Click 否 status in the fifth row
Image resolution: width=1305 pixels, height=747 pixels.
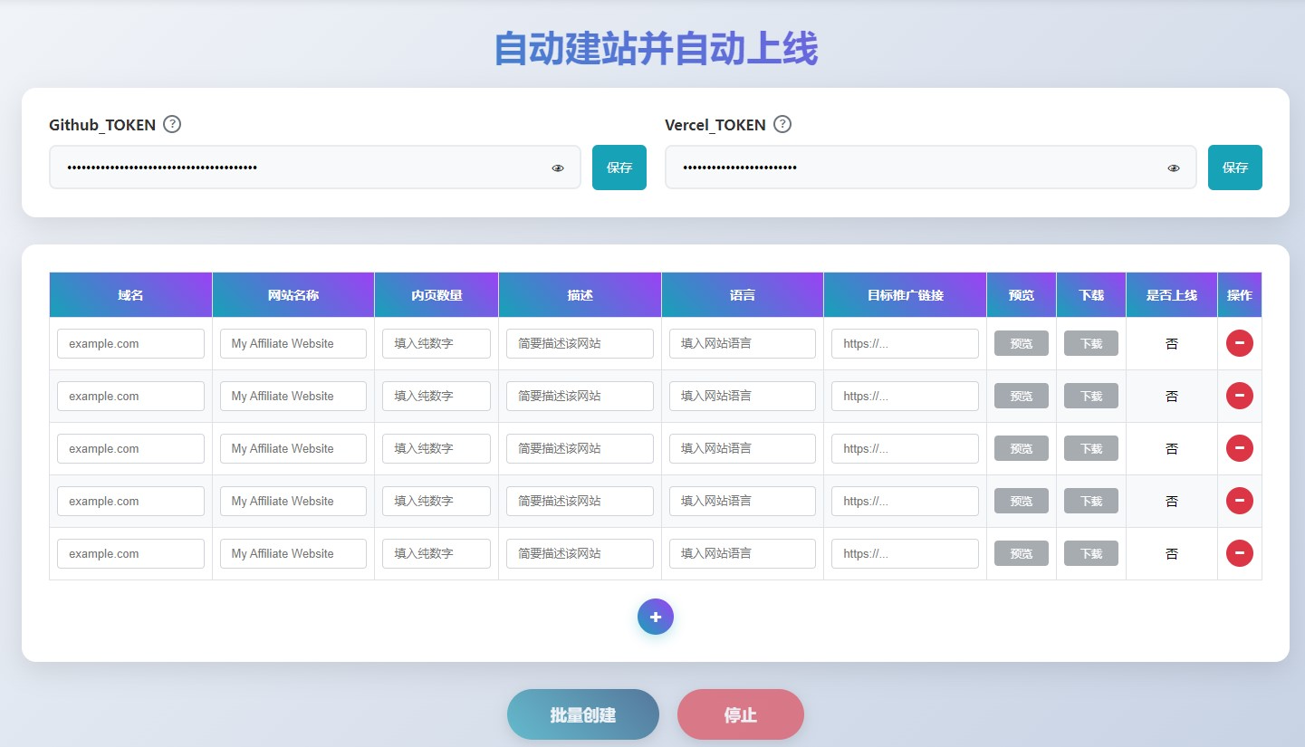point(1172,554)
